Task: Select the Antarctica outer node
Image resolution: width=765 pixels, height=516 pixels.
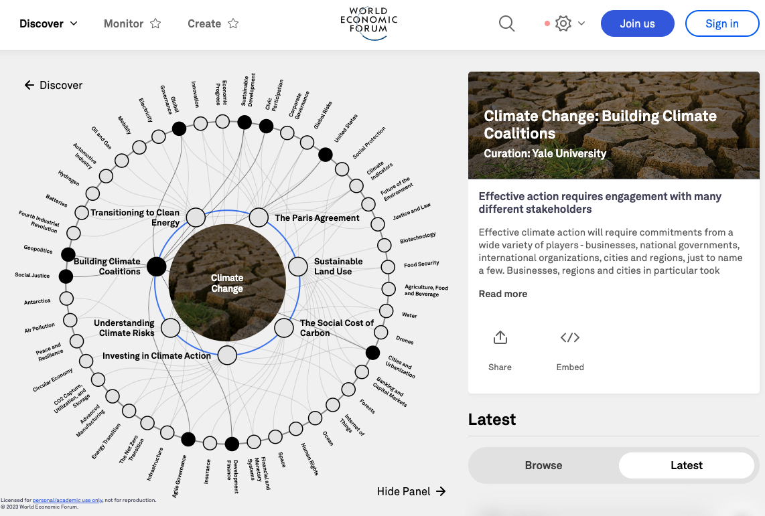Action: (x=66, y=298)
